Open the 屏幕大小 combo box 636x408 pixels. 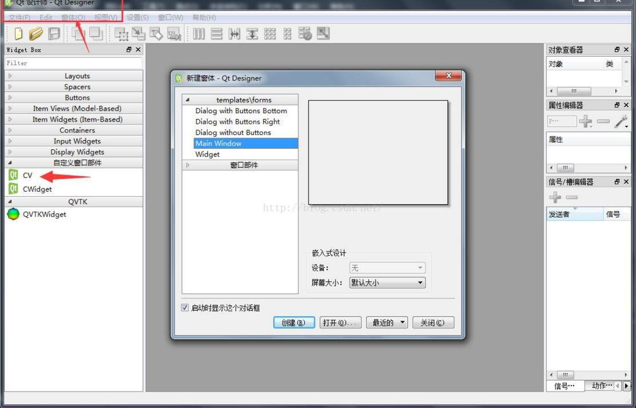pyautogui.click(x=387, y=283)
